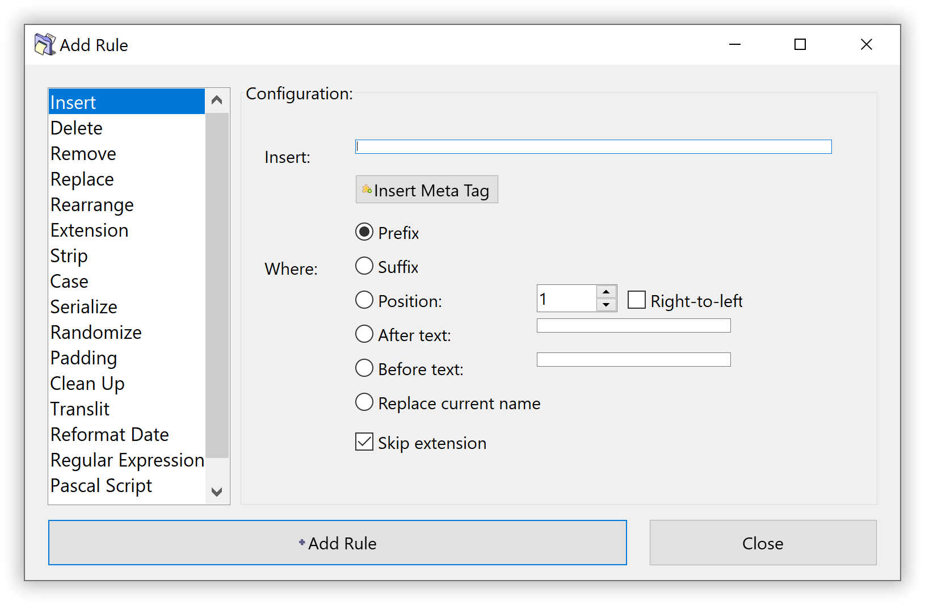
Task: Toggle the Skip extension checkbox
Action: 364,442
